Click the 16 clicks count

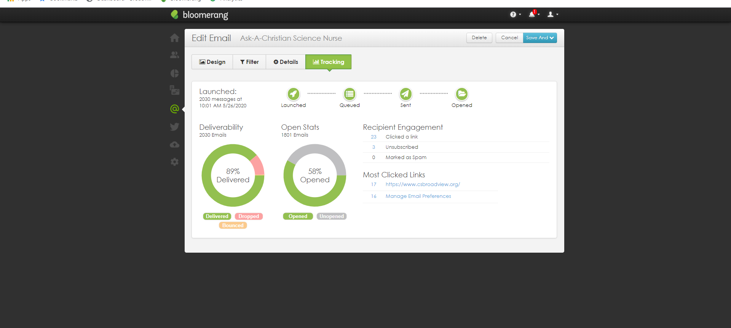pos(373,196)
